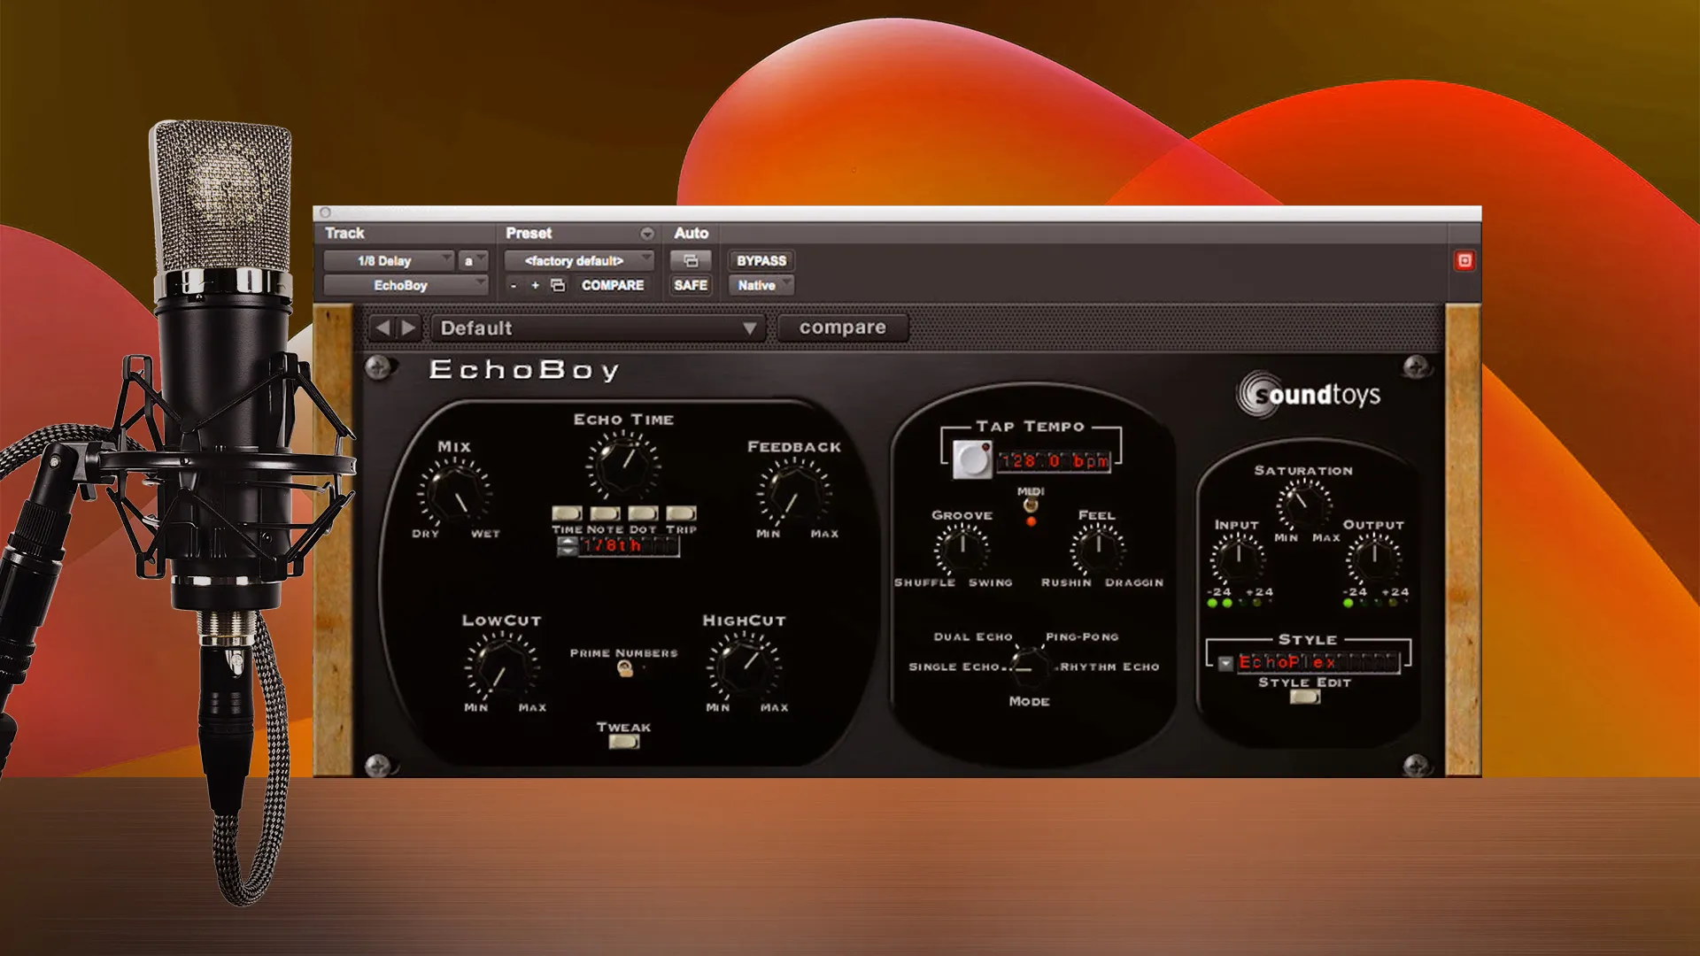
Task: Decrease echo note value with down arrow
Action: [x=567, y=551]
